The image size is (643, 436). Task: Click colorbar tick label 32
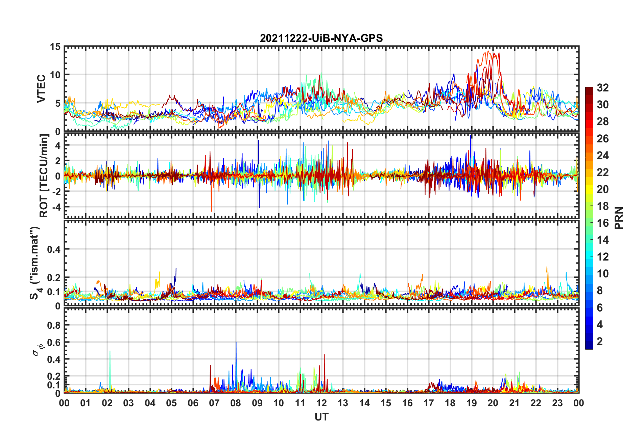pyautogui.click(x=603, y=88)
